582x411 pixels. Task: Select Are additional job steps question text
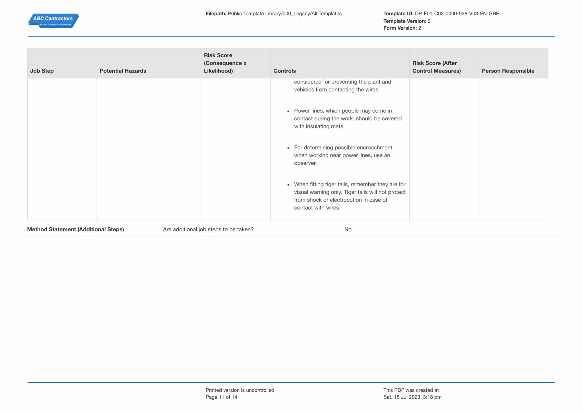[208, 229]
